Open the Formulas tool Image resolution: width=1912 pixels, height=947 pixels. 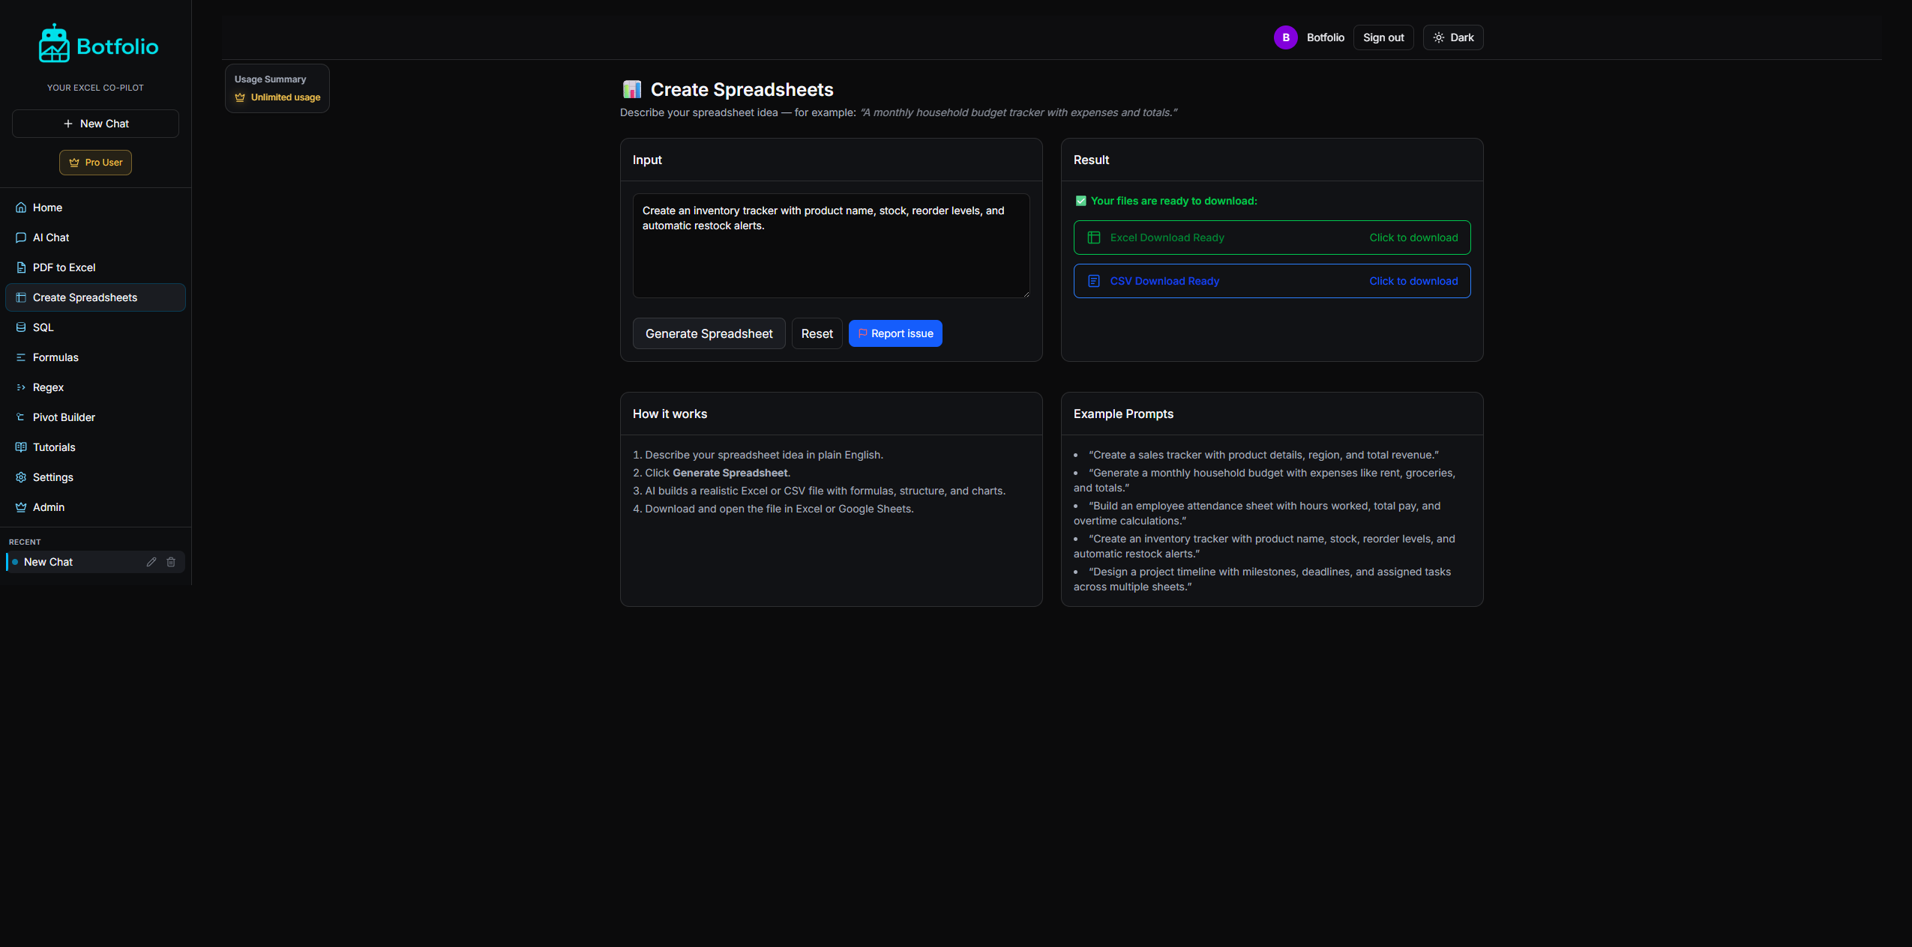(55, 357)
